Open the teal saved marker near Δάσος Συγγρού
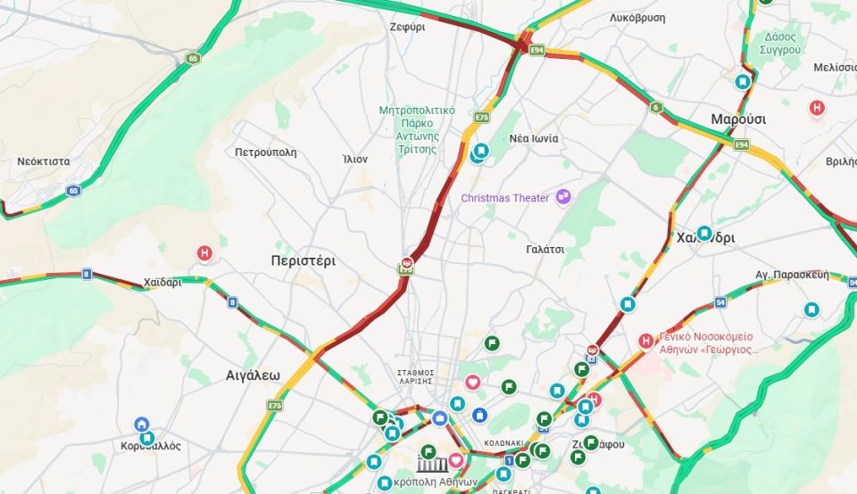This screenshot has height=494, width=857. coord(742,82)
